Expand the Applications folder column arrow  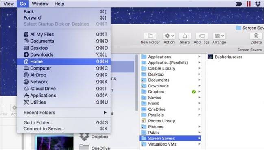199,57
